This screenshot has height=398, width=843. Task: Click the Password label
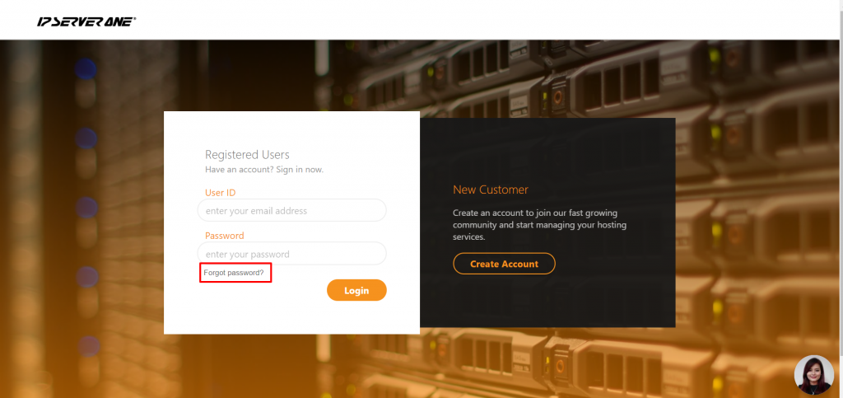click(224, 236)
